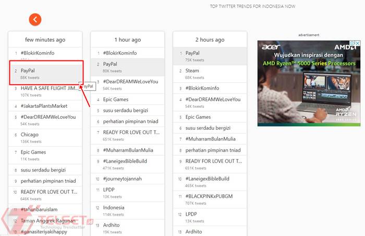The width and height of the screenshot is (365, 236).
Task: Open Ardhito 19K tweets trend
Action: click(128, 228)
